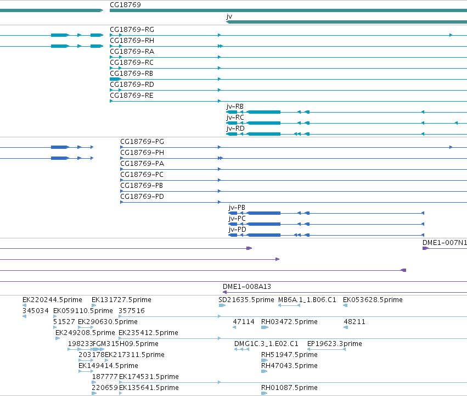Select EST EK290630.5prime

pyautogui.click(x=108, y=322)
